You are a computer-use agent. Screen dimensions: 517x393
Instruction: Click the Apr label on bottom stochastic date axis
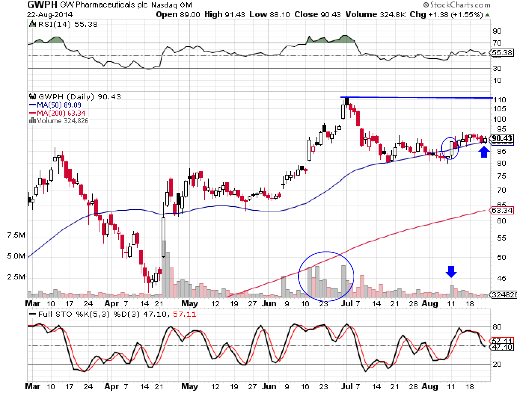pyautogui.click(x=111, y=386)
